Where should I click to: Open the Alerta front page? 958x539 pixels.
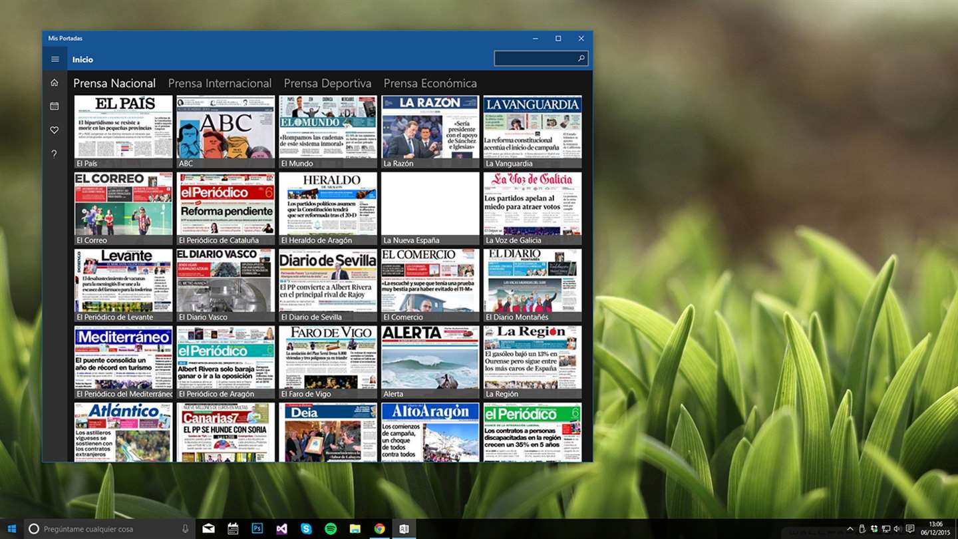coord(430,363)
